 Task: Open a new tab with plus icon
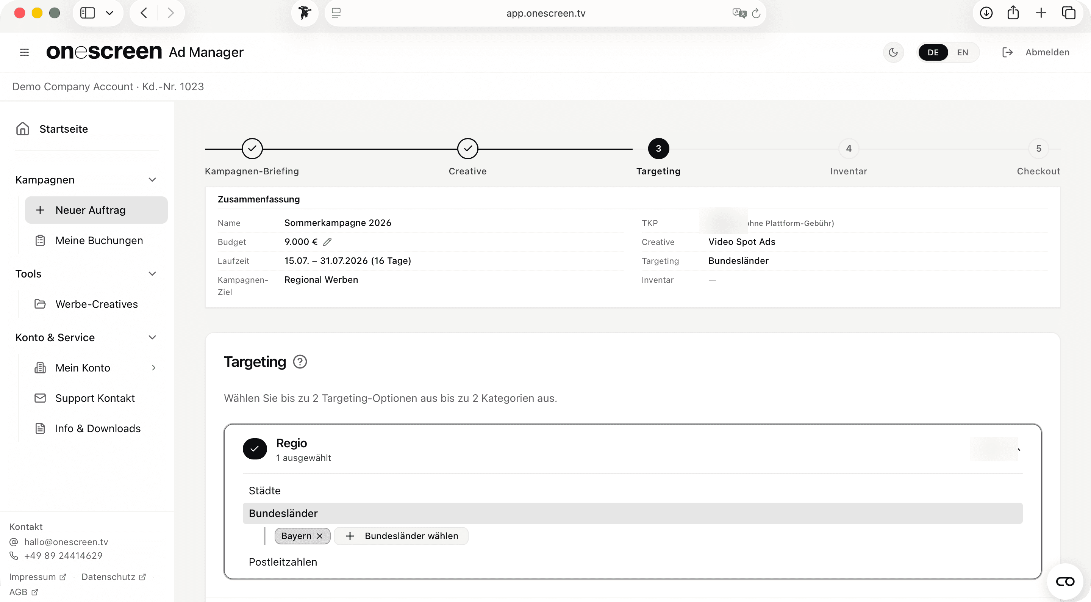[x=1041, y=13]
